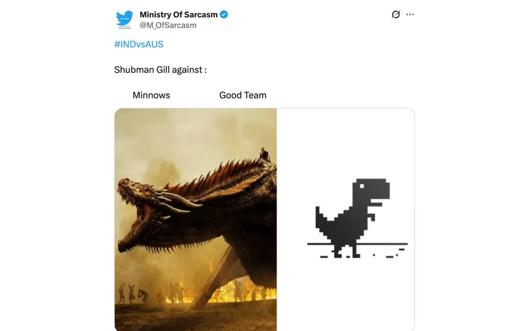530x331 pixels.
Task: Click the "Shubman Gill against :" tweet text
Action: tap(160, 70)
